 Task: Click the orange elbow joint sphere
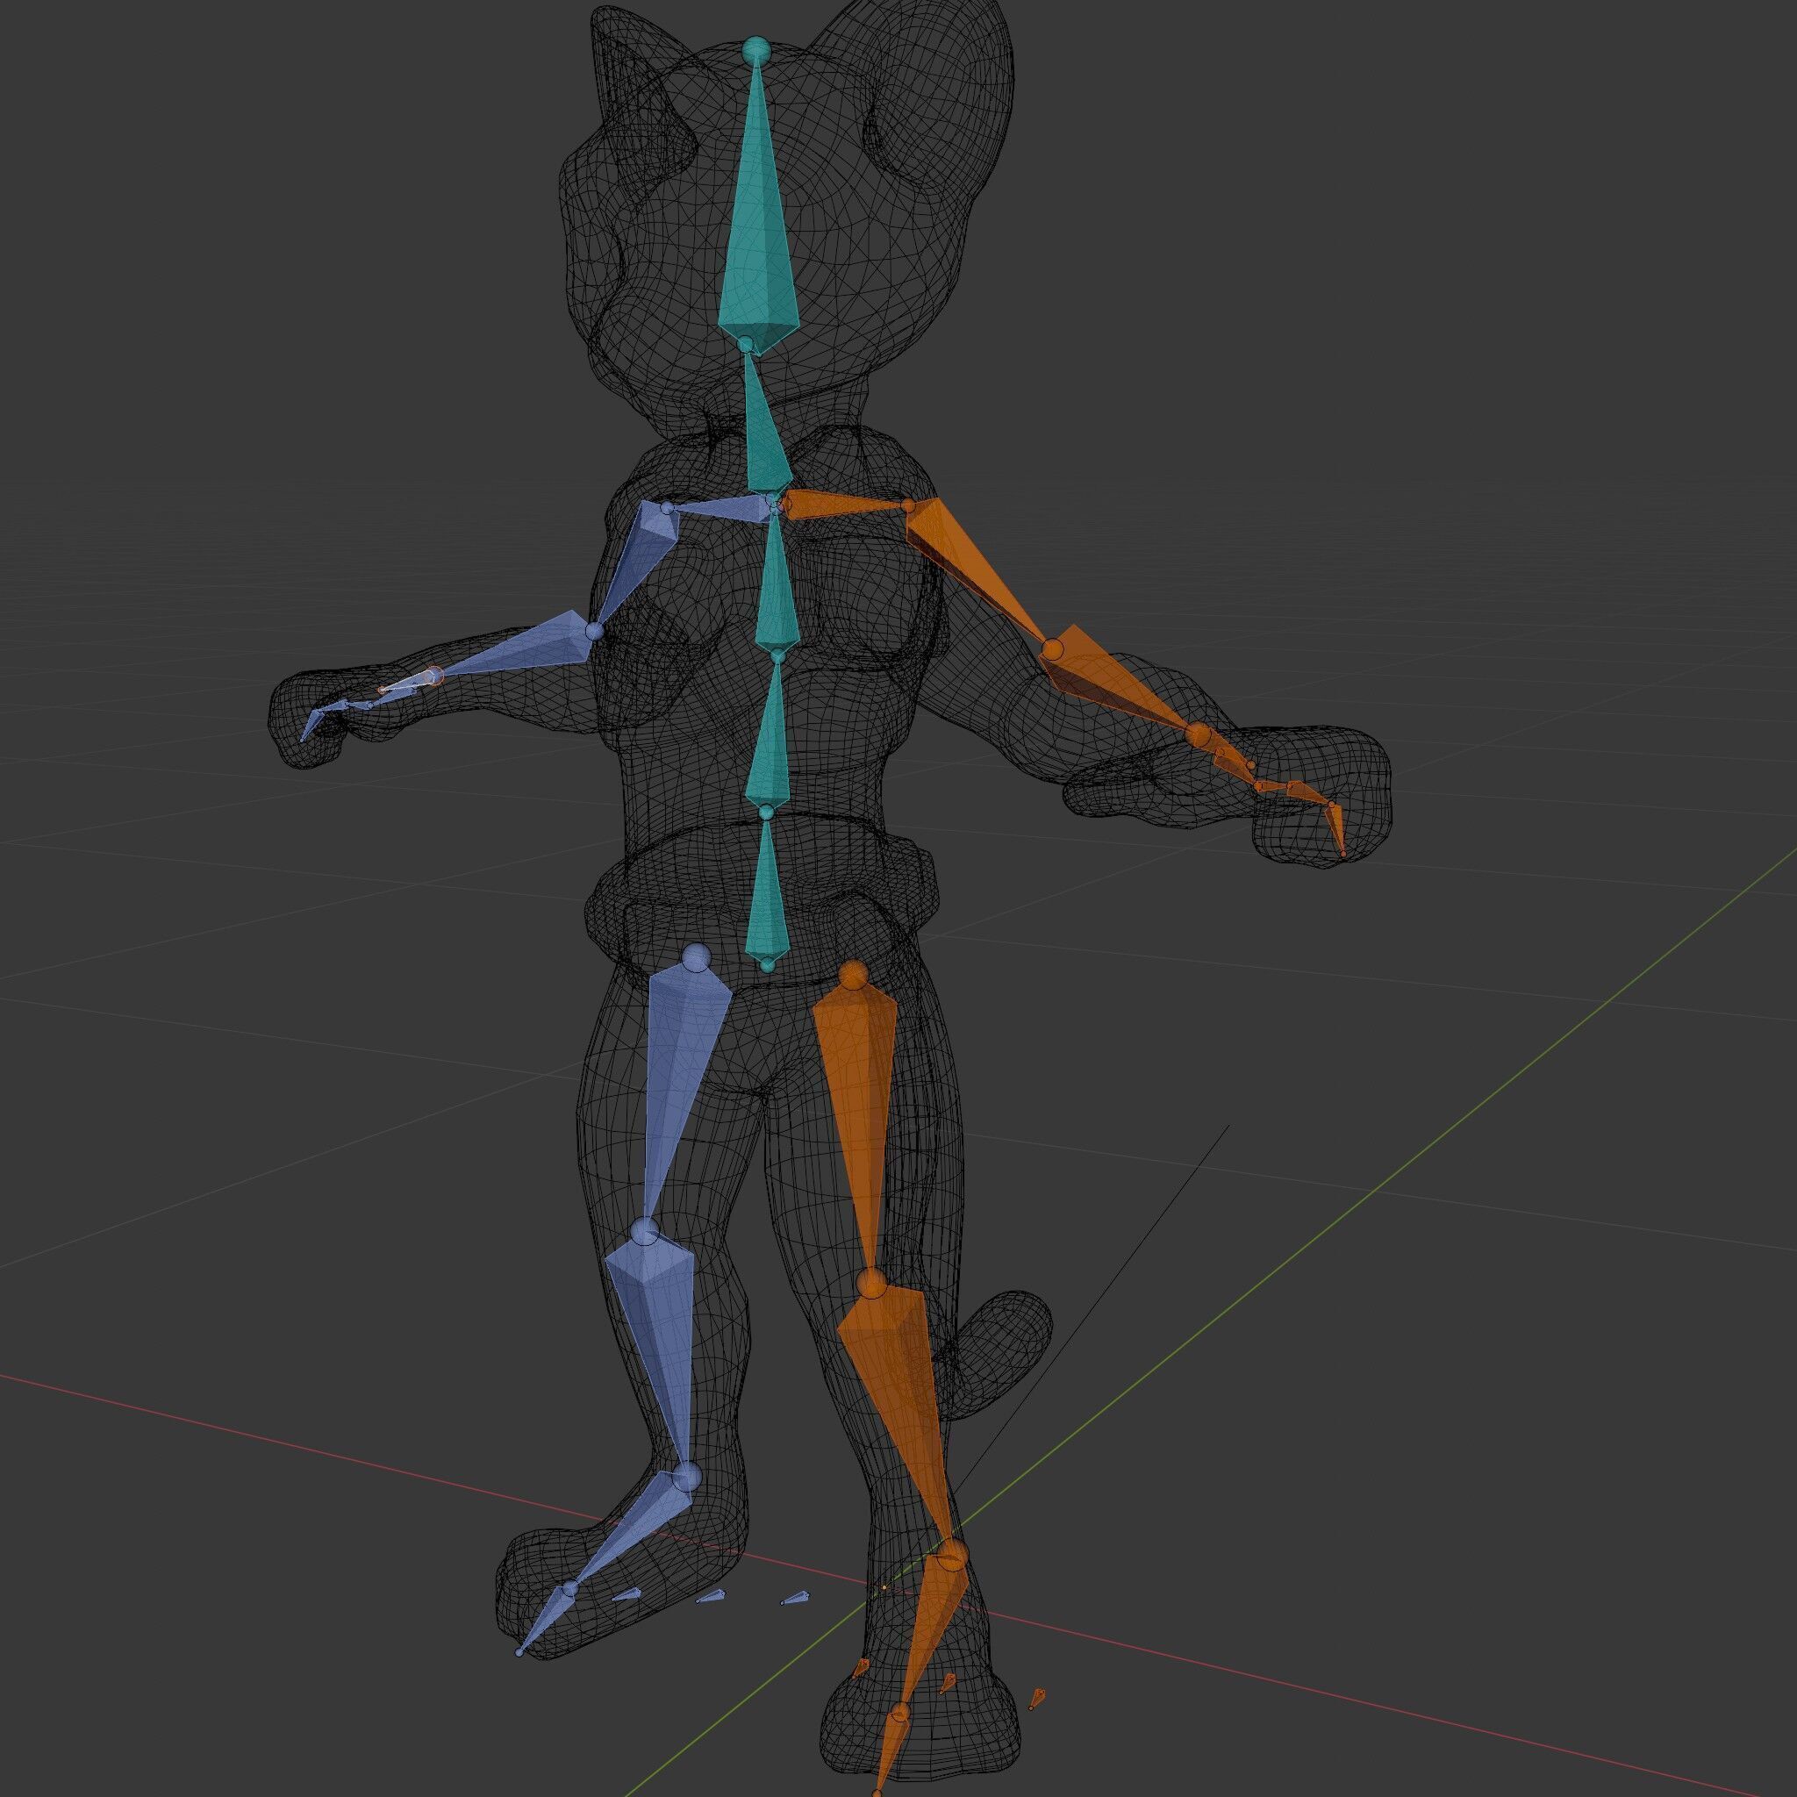1053,648
